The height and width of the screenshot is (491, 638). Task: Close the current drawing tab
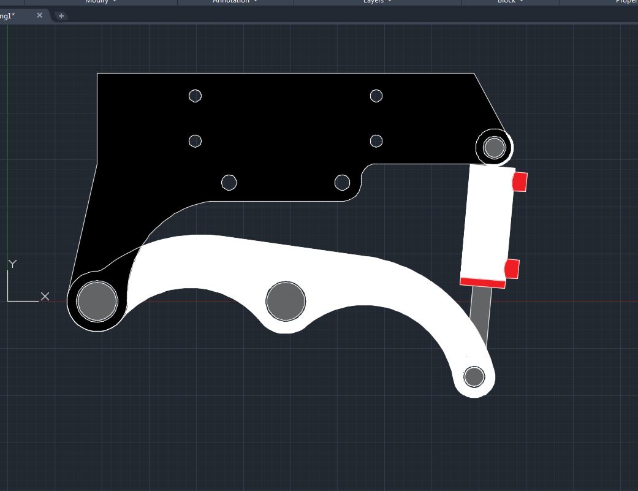click(x=39, y=15)
